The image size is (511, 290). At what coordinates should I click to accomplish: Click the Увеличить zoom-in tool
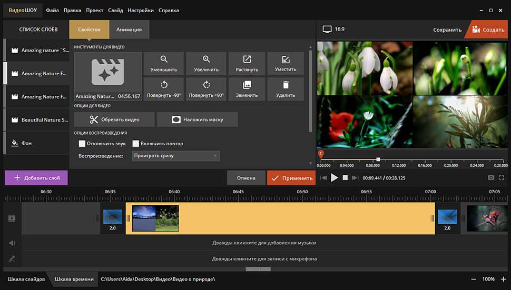(207, 64)
